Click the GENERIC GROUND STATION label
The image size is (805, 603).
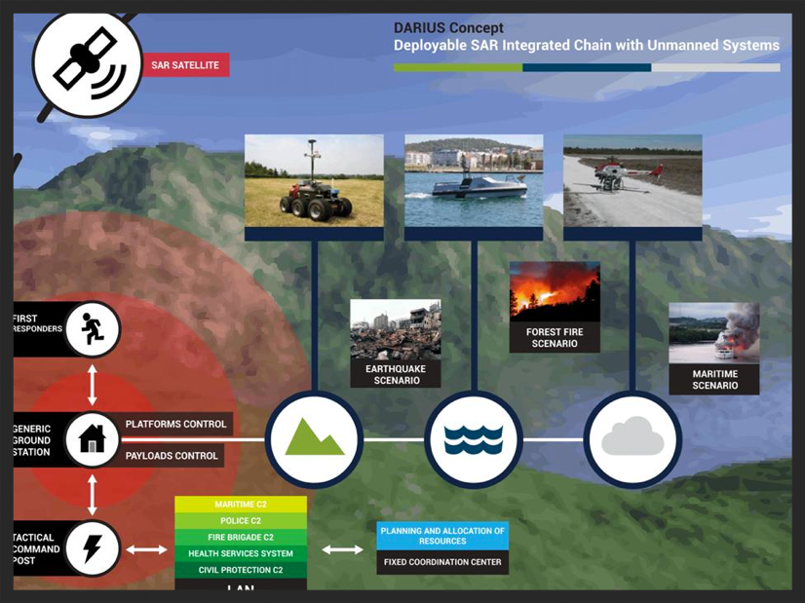32,440
